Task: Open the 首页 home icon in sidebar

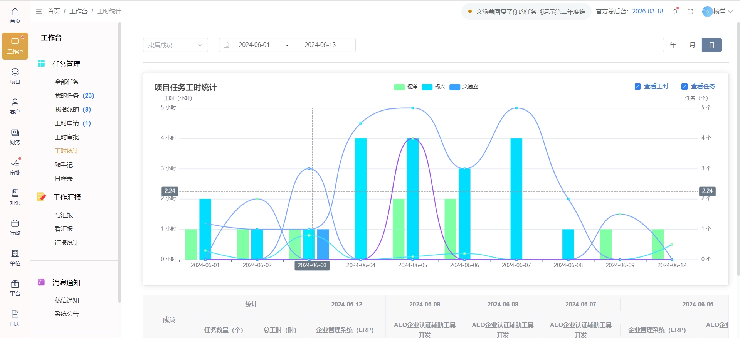Action: click(x=15, y=16)
